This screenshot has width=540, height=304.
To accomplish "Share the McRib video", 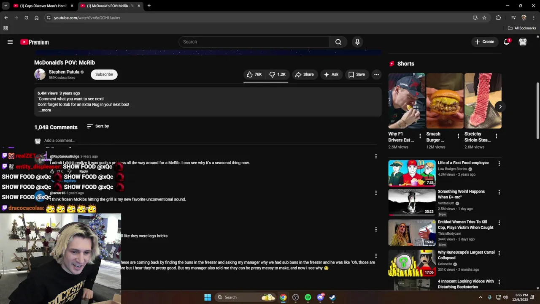I will (x=304, y=74).
